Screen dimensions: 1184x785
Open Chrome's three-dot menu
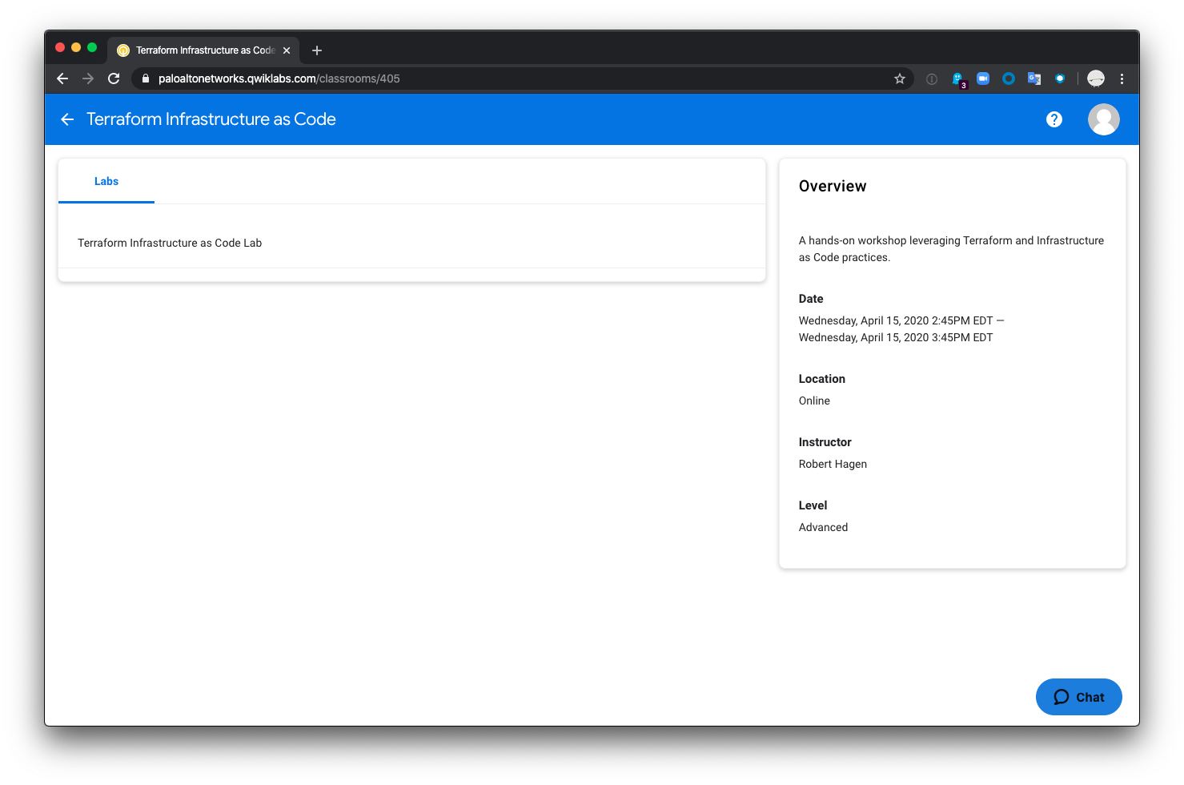pos(1122,78)
